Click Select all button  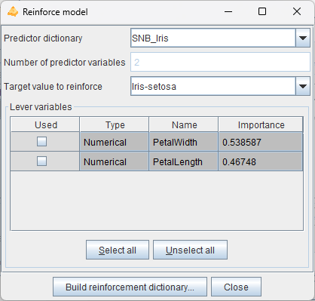pos(118,250)
